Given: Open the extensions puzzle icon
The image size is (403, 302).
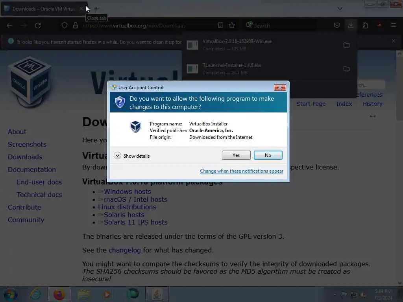Looking at the screenshot, I should pyautogui.click(x=365, y=25).
